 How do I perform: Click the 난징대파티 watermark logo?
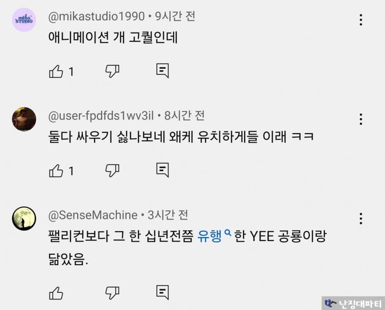[353, 303]
